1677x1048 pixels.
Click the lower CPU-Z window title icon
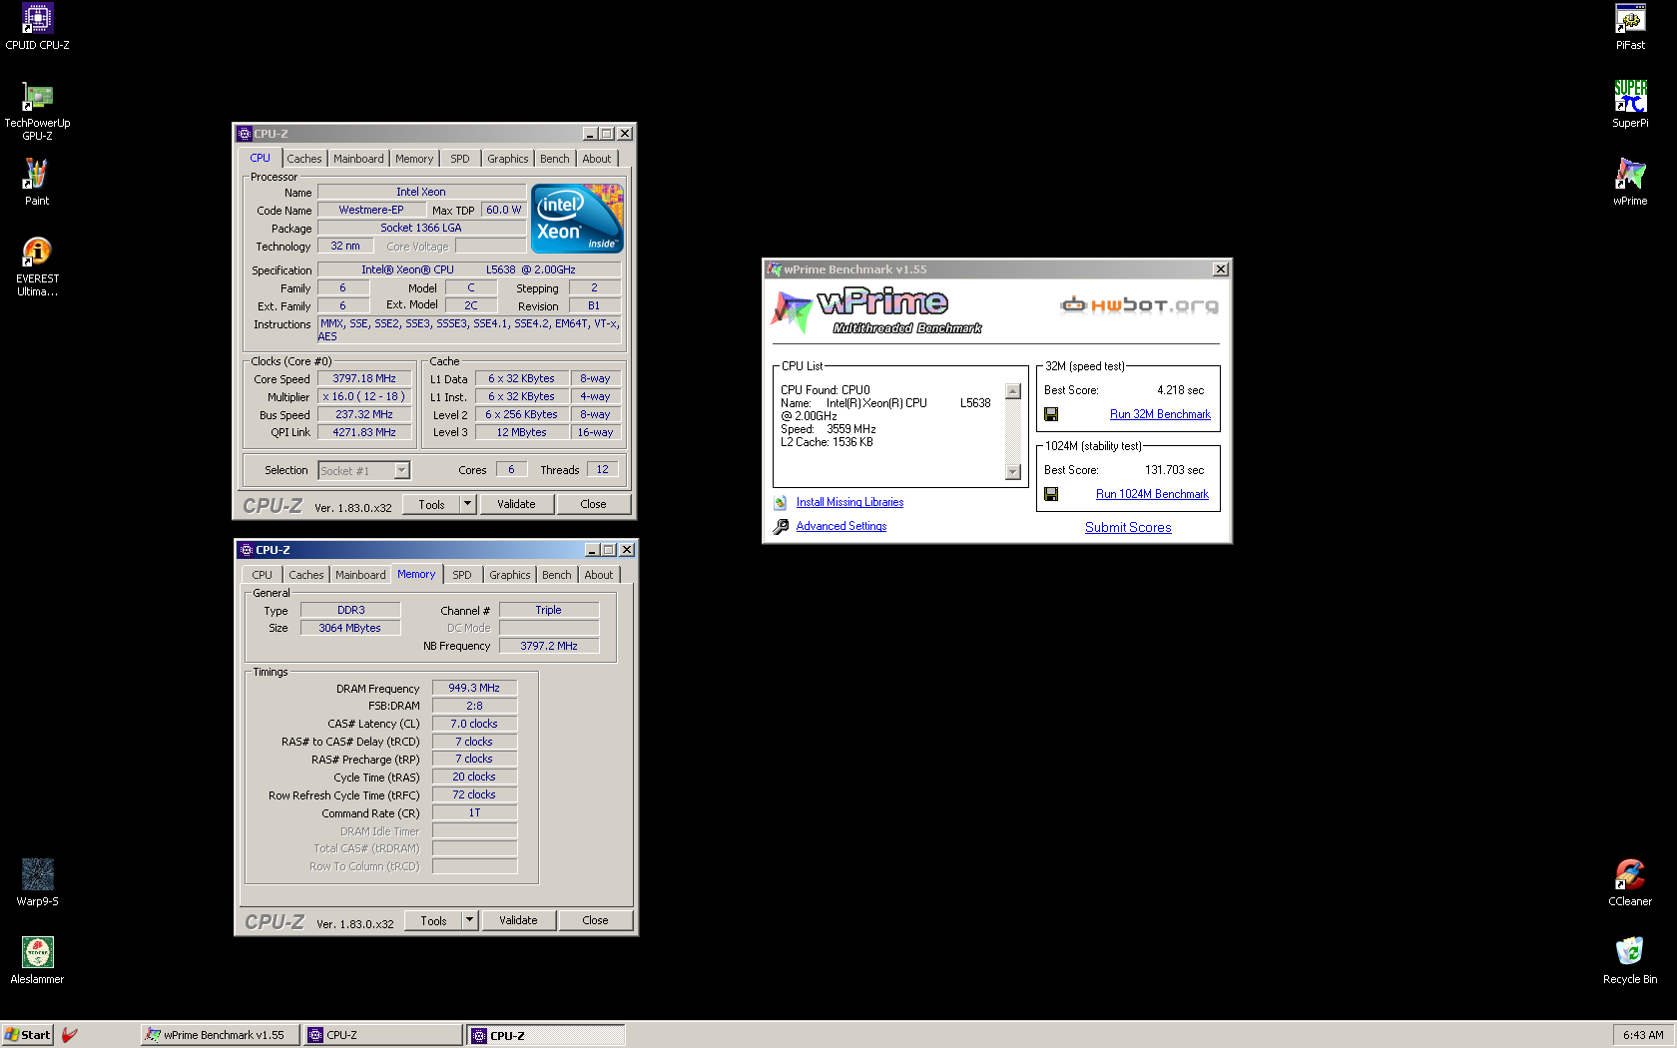point(247,550)
